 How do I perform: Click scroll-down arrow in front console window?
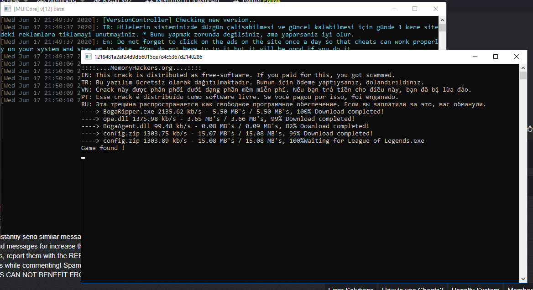pyautogui.click(x=523, y=279)
